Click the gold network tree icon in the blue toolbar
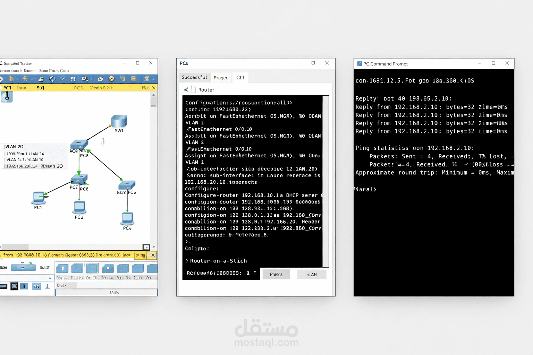 point(25,79)
